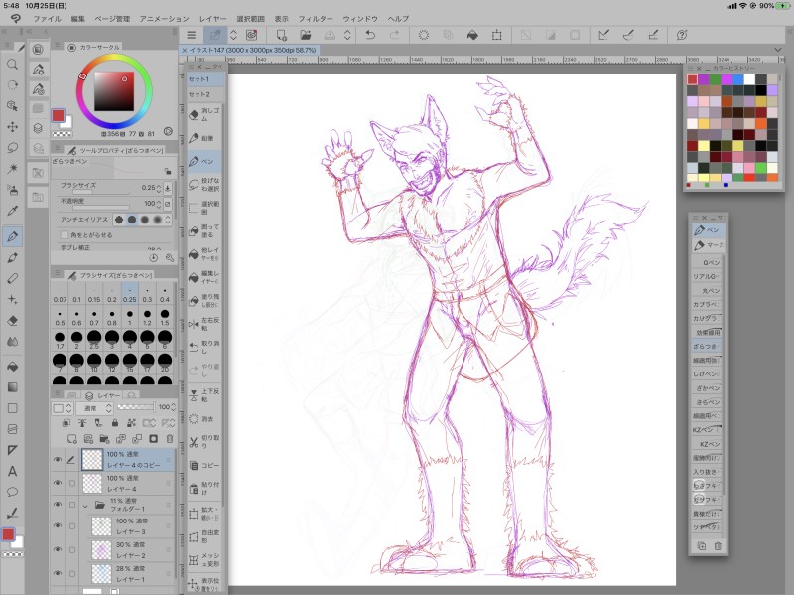
Task: Collapse the フォルダー1 folder in layers
Action: coord(86,506)
